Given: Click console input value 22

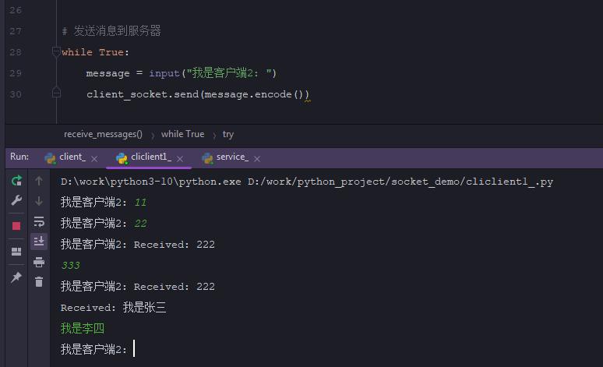Looking at the screenshot, I should pos(141,224).
